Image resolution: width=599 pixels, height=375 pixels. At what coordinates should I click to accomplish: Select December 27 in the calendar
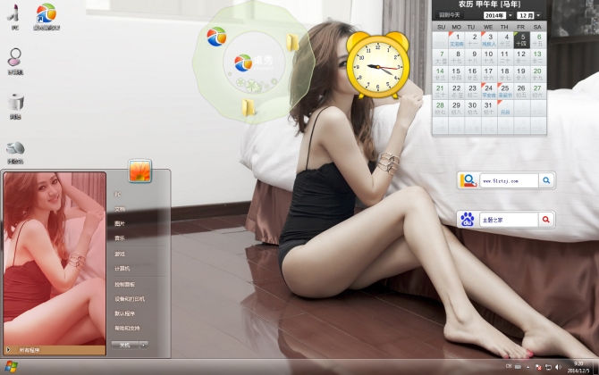pos(538,91)
